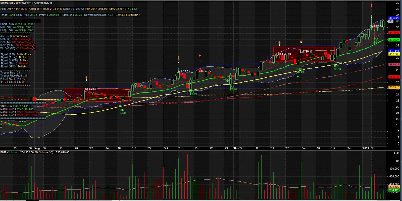Select the Sell 27.63 signal label

coord(183,71)
